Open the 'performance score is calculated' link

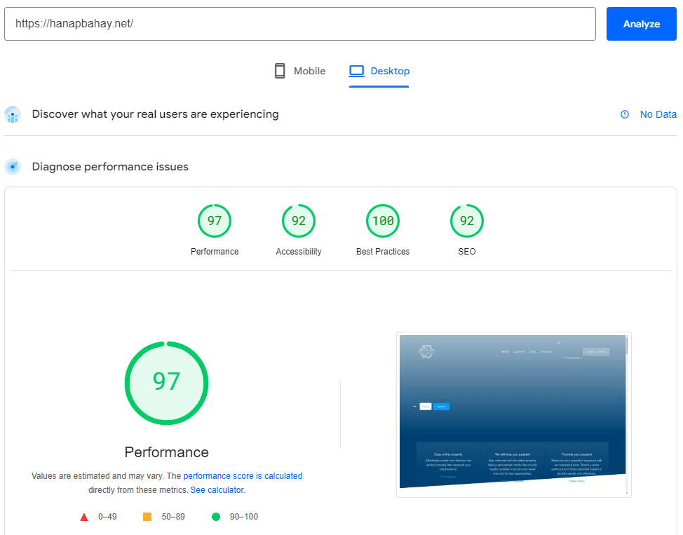[x=243, y=475]
